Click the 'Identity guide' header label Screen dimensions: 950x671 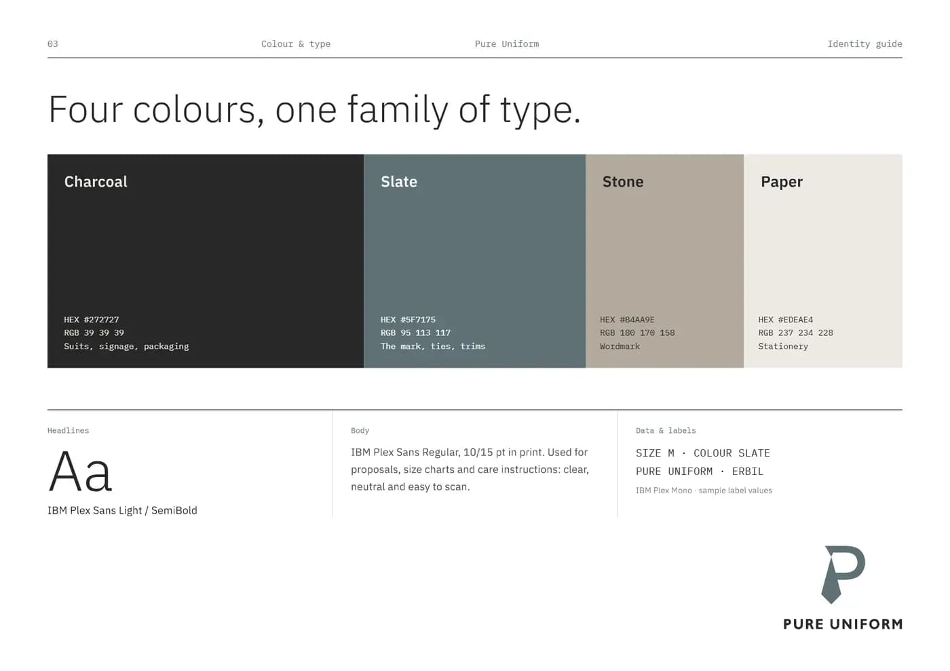point(864,44)
